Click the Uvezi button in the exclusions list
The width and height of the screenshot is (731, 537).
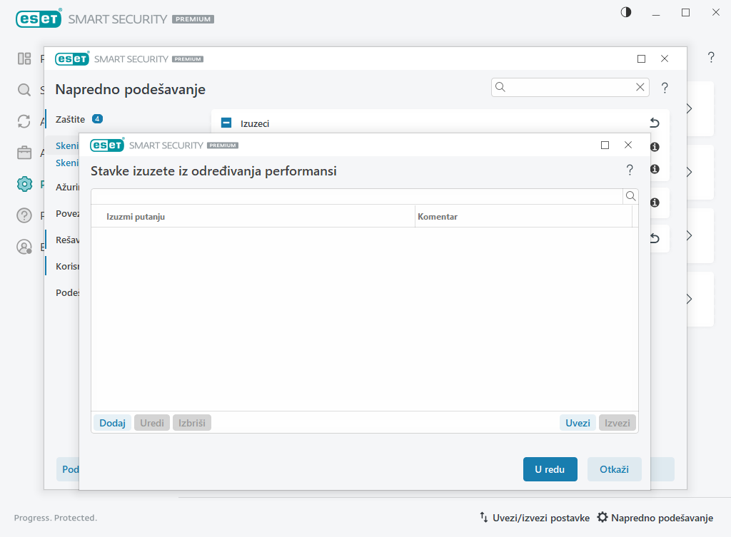click(578, 423)
